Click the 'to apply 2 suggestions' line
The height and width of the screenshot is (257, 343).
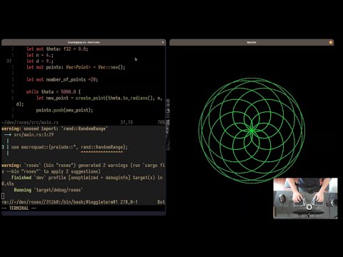coord(51,171)
